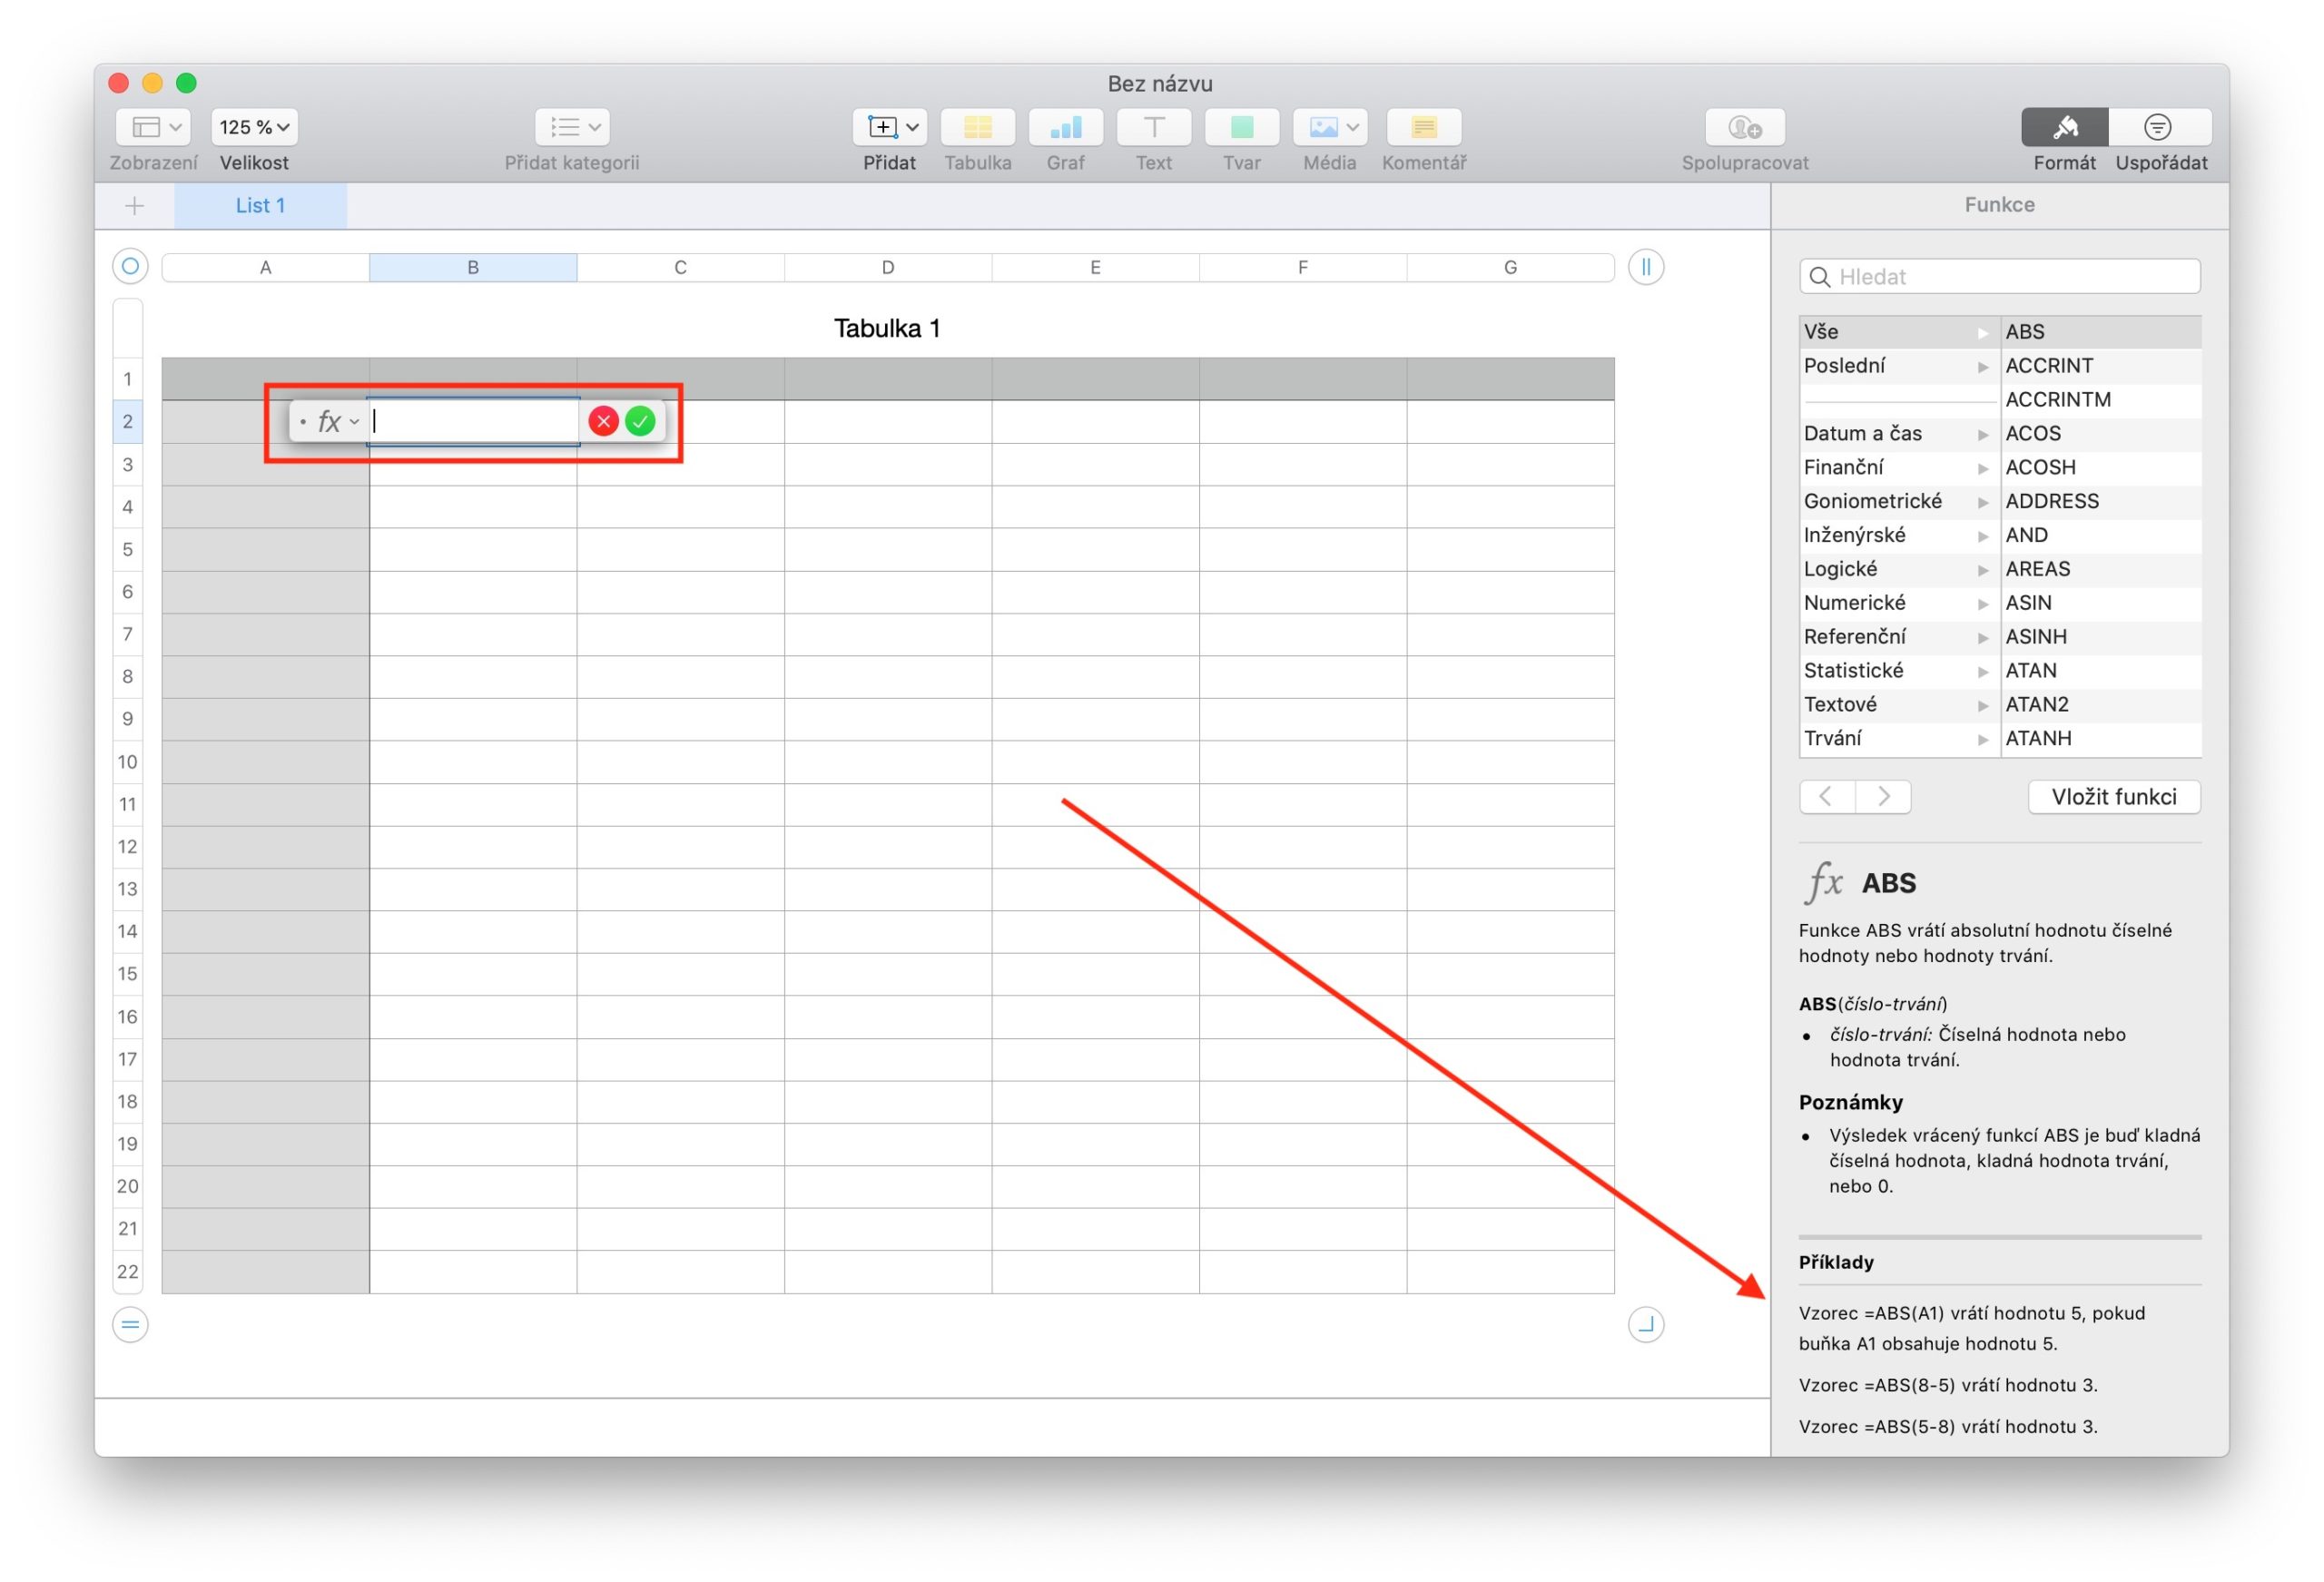Click the Tvar shape icon
2324x1582 pixels.
pyautogui.click(x=1242, y=127)
